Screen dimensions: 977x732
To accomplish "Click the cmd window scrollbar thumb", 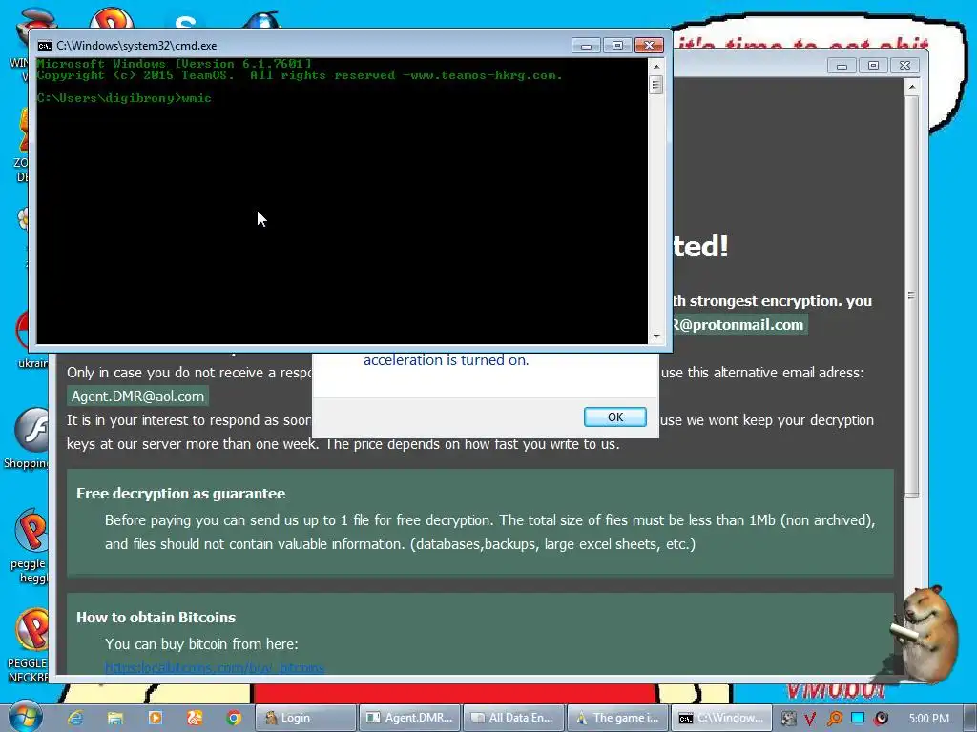I will 655,85.
